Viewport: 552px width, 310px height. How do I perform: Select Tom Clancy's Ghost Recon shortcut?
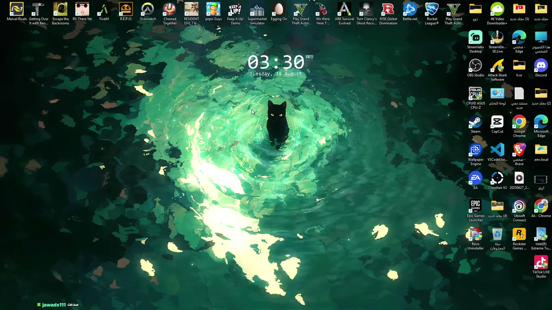tap(366, 13)
